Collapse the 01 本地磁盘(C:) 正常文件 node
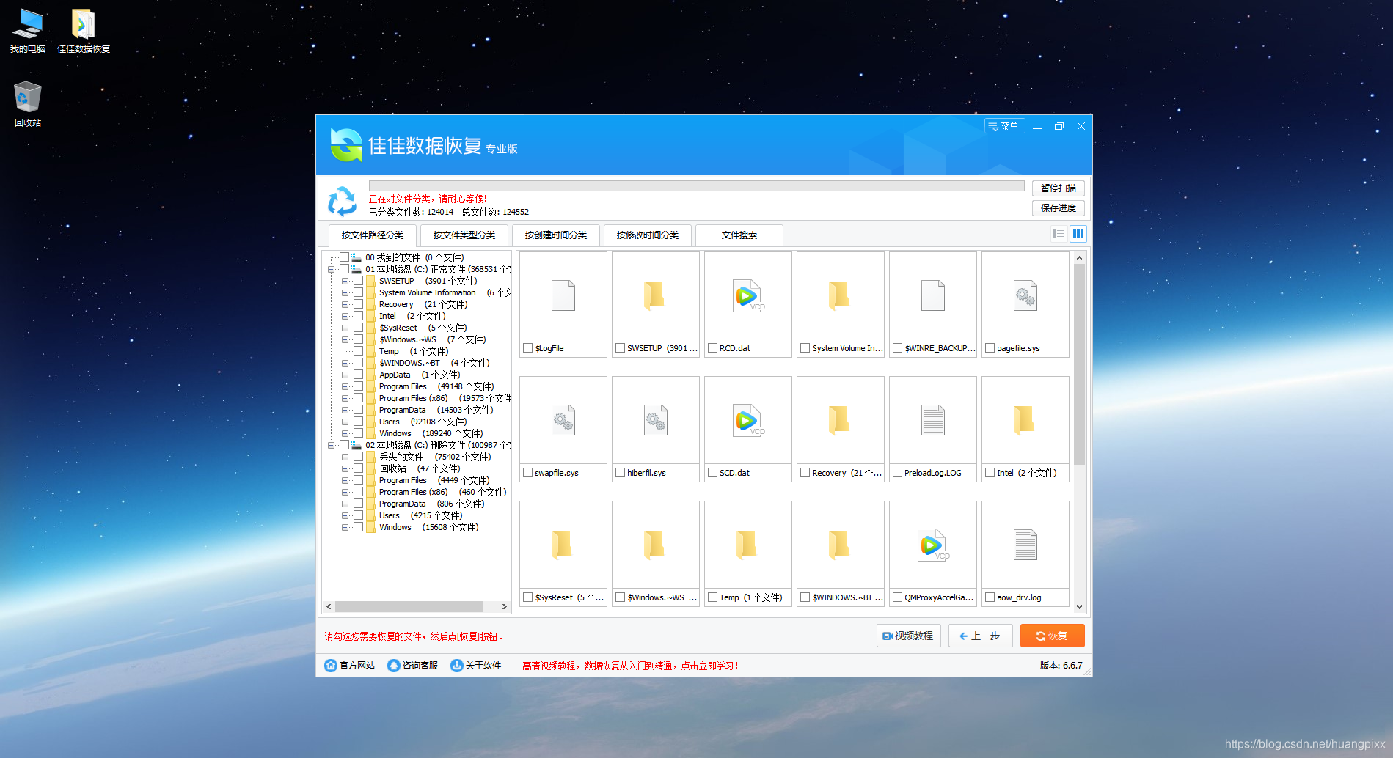1393x758 pixels. click(x=332, y=269)
